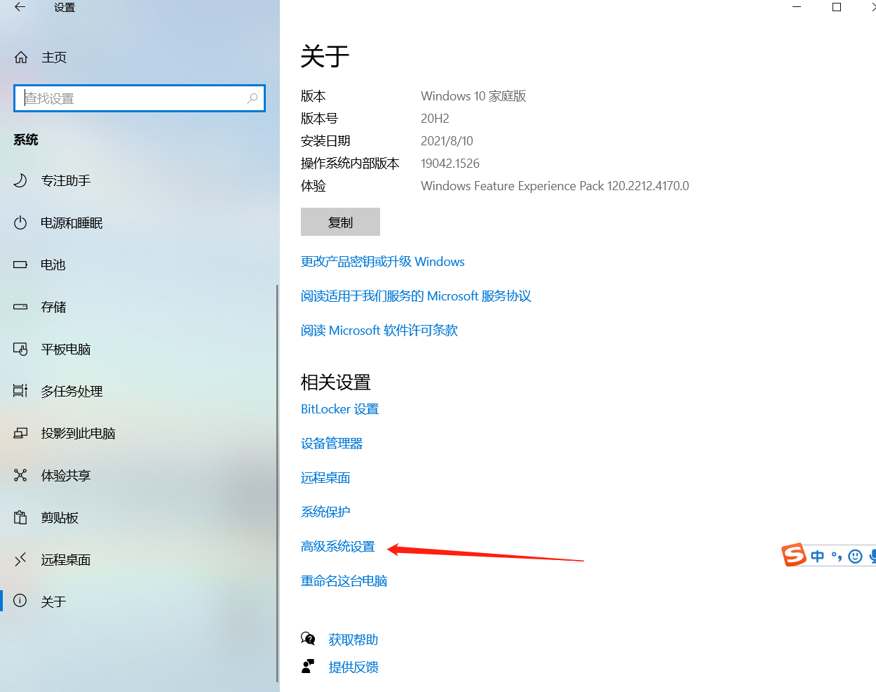Screen dimensions: 876x692
Task: Open Microsoft 软件许可条款 link
Action: click(379, 330)
